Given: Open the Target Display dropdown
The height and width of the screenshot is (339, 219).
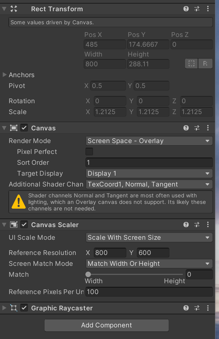Looking at the screenshot, I should pos(149,173).
